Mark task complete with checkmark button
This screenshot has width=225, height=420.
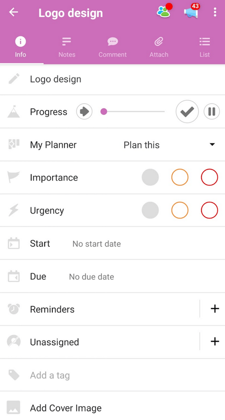(x=187, y=112)
